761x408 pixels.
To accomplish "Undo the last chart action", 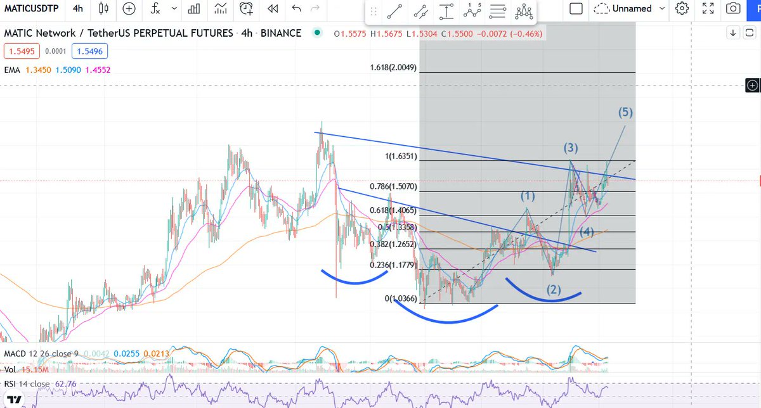I will tap(297, 9).
